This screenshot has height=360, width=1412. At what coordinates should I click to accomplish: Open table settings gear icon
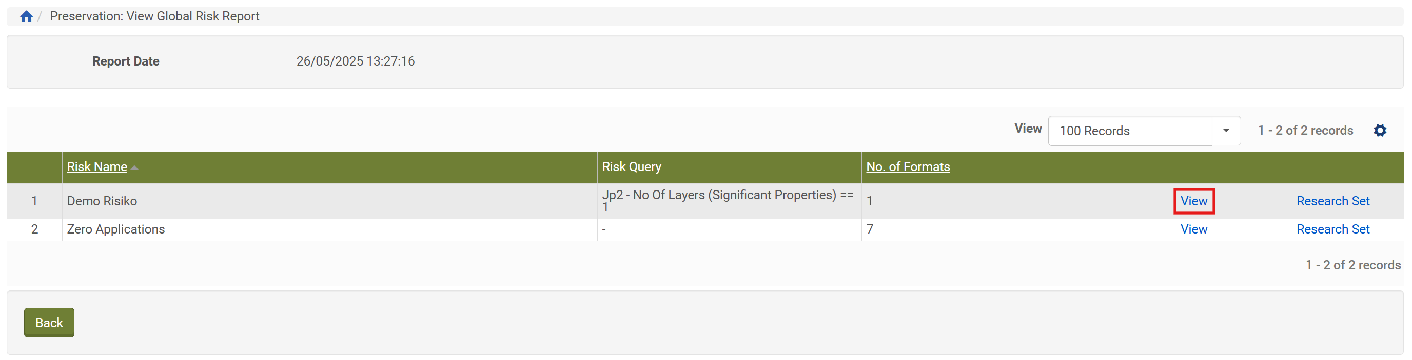pyautogui.click(x=1380, y=130)
